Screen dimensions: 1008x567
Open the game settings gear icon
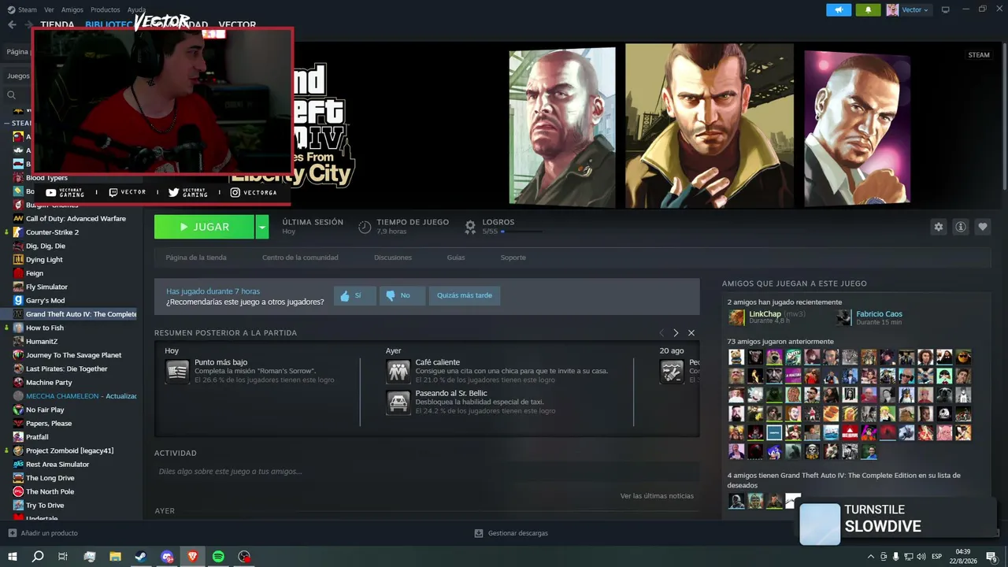pyautogui.click(x=938, y=227)
